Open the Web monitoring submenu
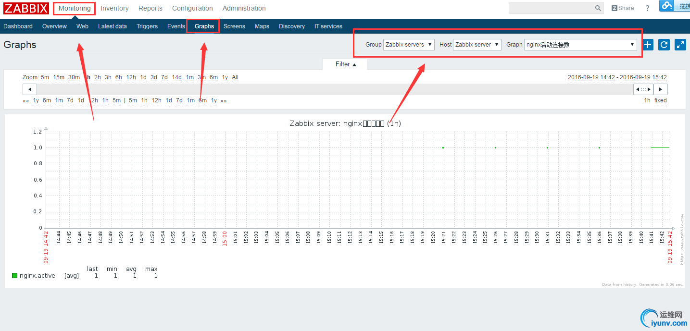The height and width of the screenshot is (331, 690). pyautogui.click(x=82, y=26)
